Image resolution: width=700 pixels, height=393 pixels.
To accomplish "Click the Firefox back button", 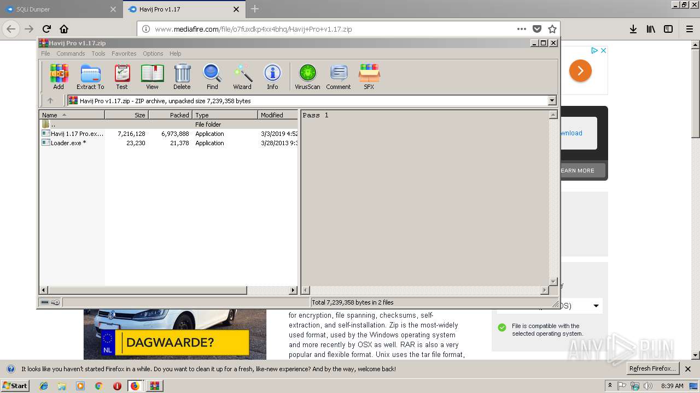I will (11, 29).
